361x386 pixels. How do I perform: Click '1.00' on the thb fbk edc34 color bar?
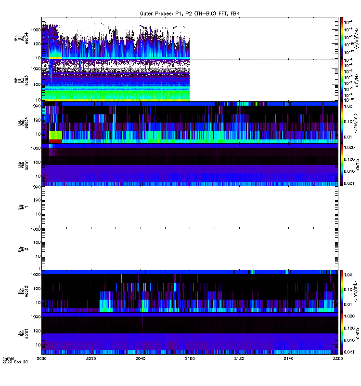348,106
